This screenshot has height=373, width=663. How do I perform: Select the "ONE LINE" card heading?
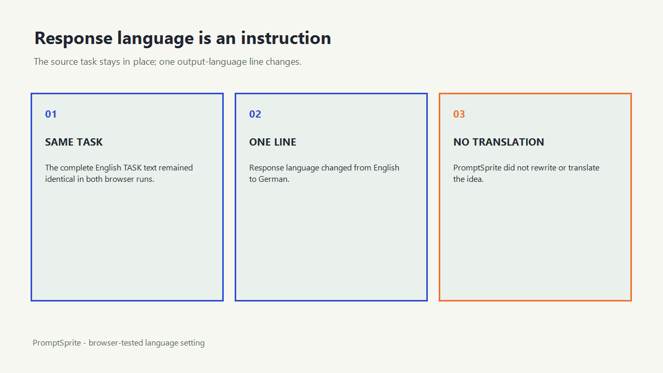(272, 142)
